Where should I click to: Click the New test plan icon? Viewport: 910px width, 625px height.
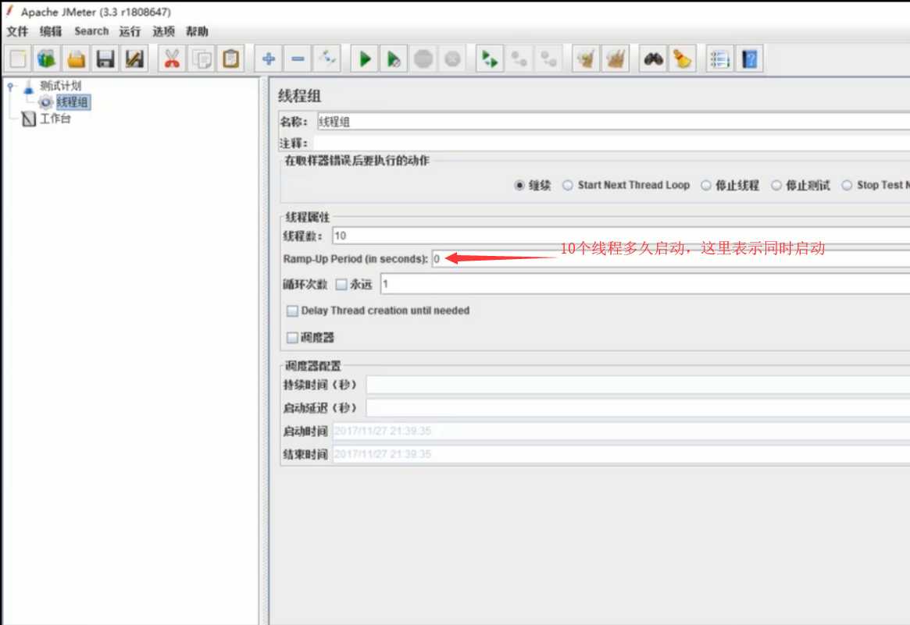(x=18, y=59)
